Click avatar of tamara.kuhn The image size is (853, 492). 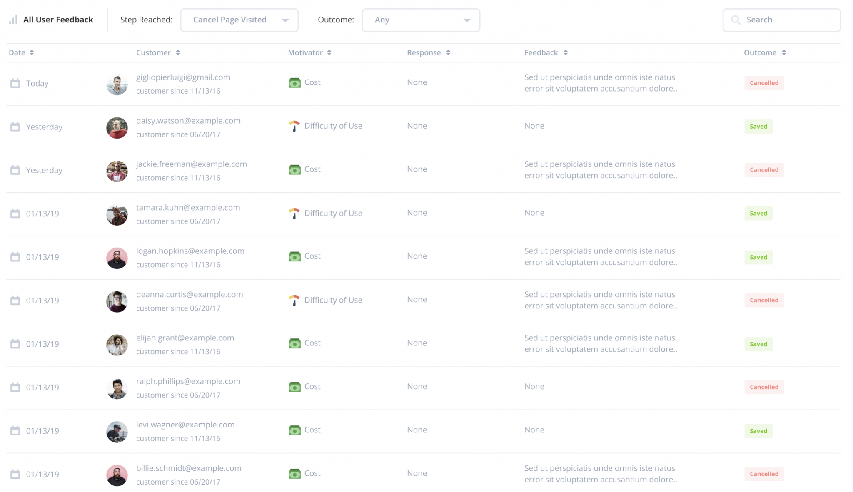click(x=117, y=215)
